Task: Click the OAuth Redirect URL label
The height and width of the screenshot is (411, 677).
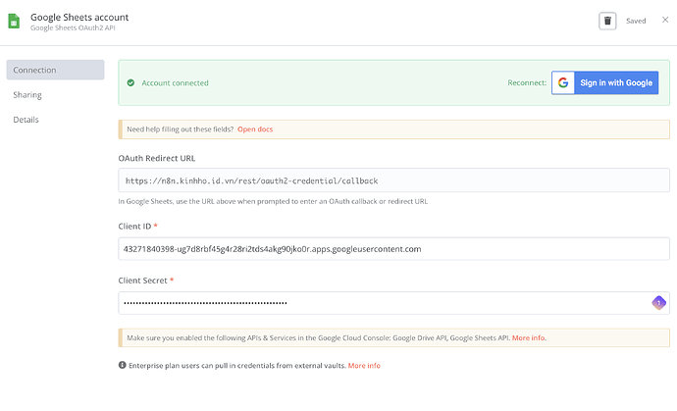Action: (157, 158)
